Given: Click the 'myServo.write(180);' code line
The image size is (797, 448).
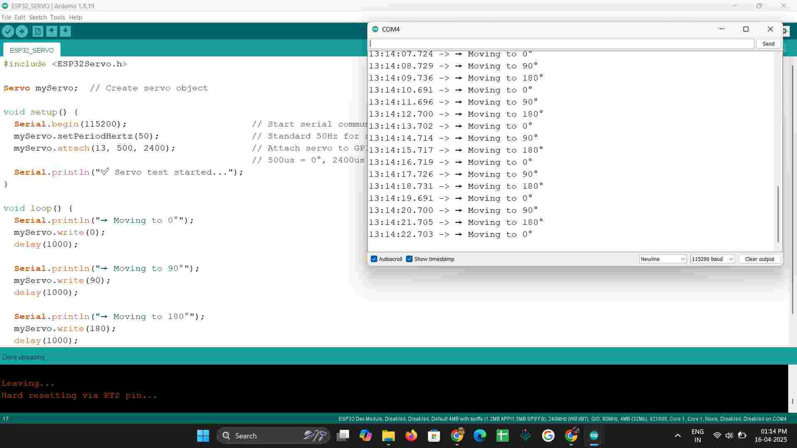Looking at the screenshot, I should coord(65,329).
